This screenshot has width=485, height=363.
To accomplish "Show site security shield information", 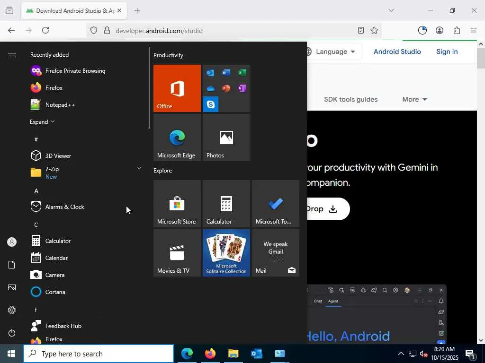I will coord(94,30).
